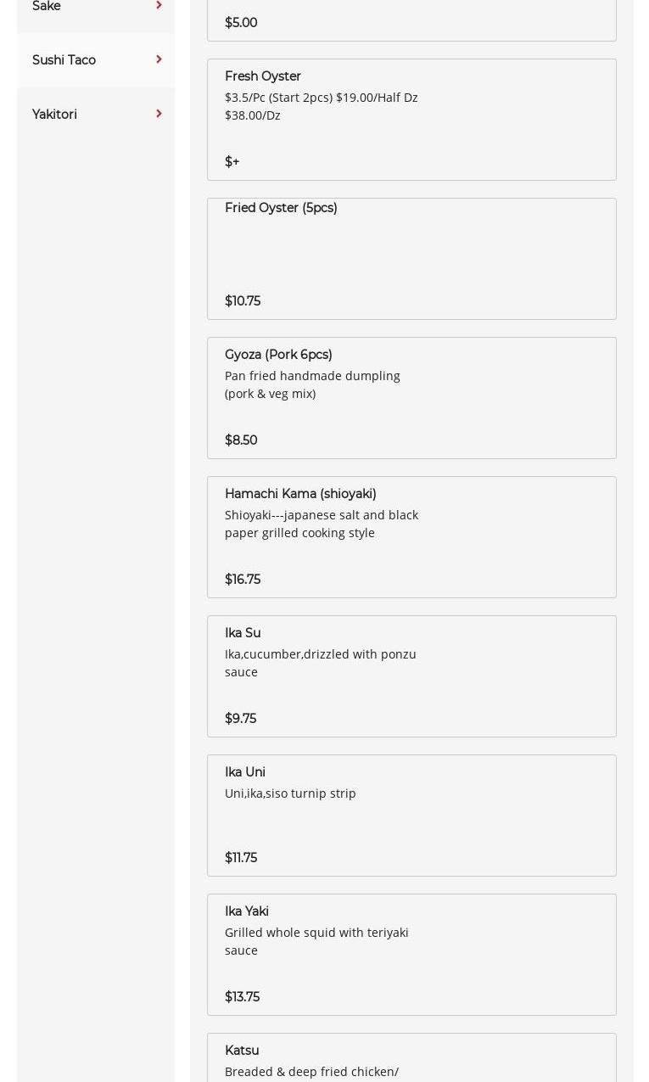Click the $16.75 Hamachi Kama price
The width and height of the screenshot is (649, 1082).
tap(243, 580)
